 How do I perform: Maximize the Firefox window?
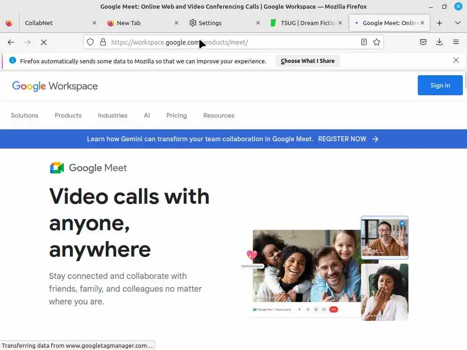point(444,6)
